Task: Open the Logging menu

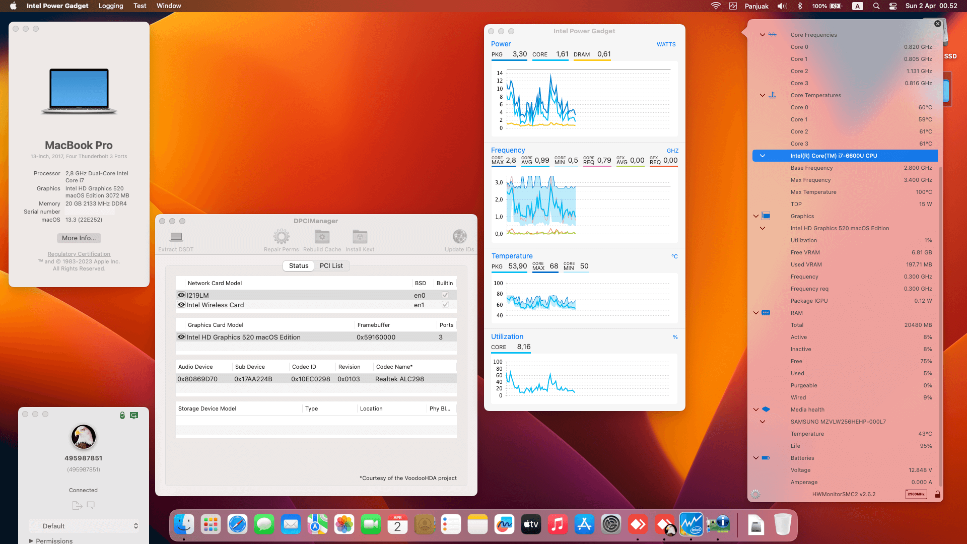Action: [111, 6]
